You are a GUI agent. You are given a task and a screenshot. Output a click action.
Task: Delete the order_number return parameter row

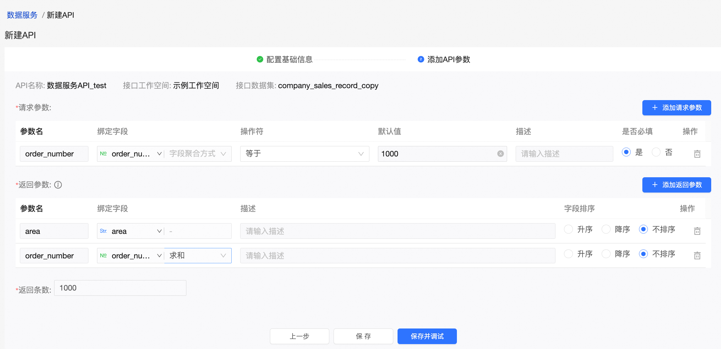pos(697,255)
